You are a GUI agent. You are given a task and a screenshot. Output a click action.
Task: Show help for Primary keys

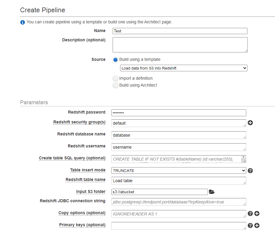click(x=250, y=226)
